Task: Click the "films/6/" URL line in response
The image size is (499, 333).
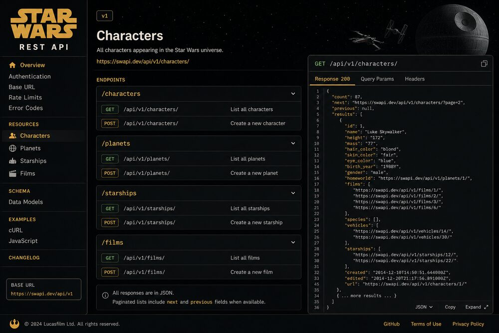Action: tap(397, 208)
